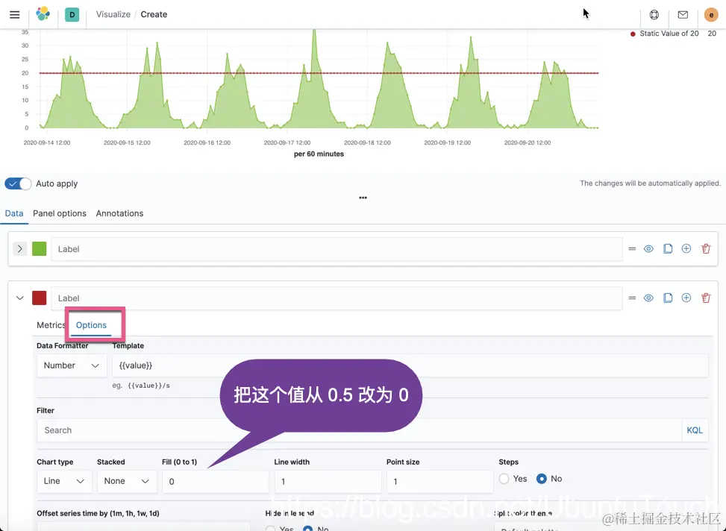Click the Line width field
This screenshot has height=531, width=726.
[x=328, y=482]
